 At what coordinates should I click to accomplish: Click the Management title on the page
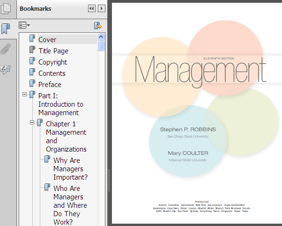click(200, 72)
